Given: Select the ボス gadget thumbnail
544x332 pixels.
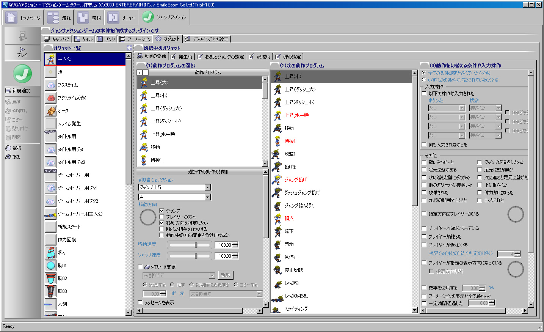Looking at the screenshot, I should (50, 253).
